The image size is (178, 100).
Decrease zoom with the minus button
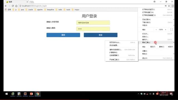pos(156,30)
